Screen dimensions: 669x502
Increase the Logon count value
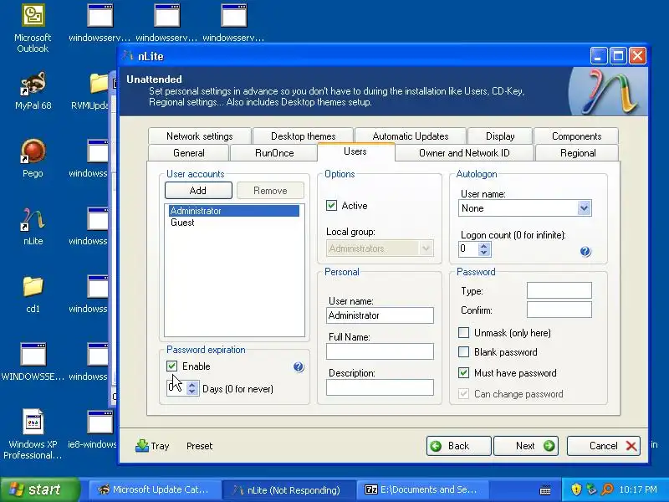tap(484, 246)
